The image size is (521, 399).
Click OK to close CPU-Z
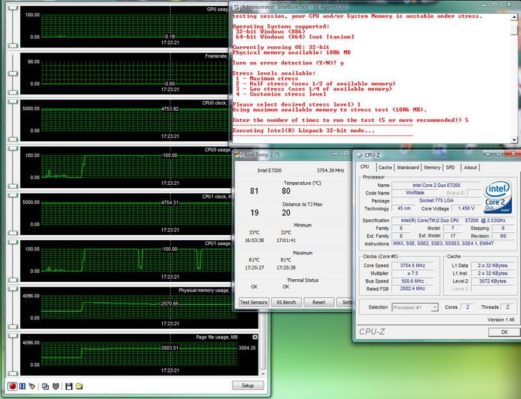[503, 332]
